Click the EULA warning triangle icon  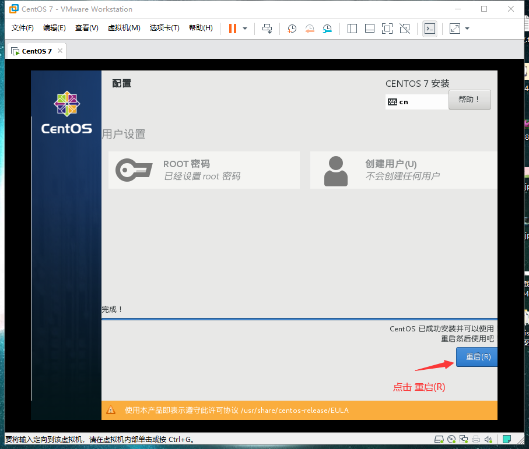(x=111, y=410)
